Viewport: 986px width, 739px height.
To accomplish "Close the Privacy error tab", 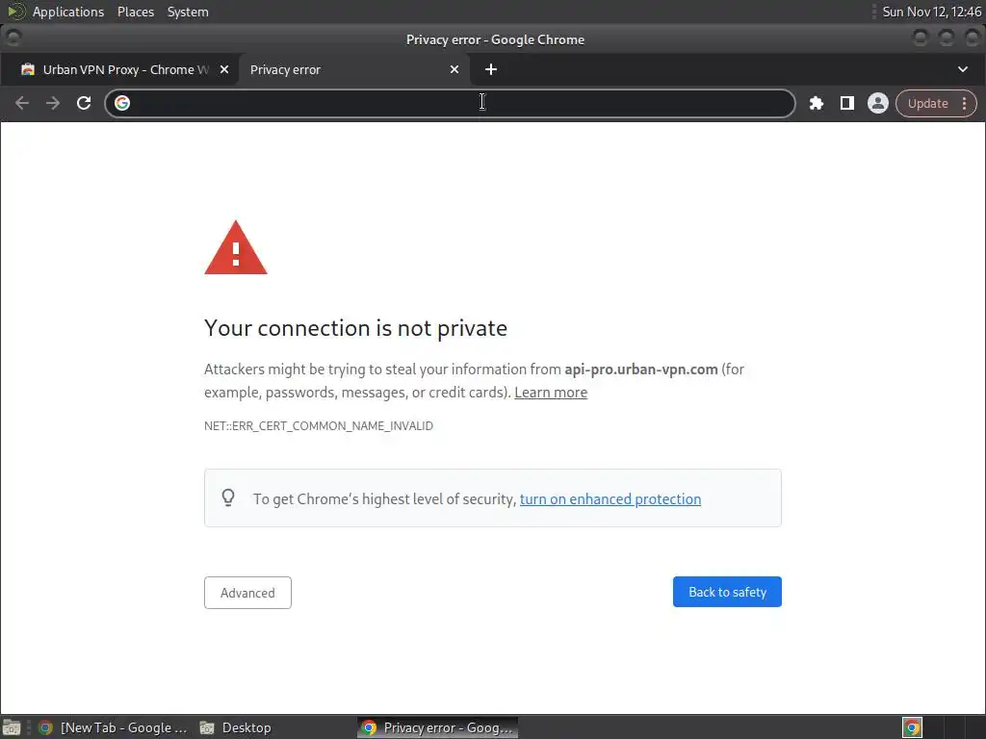I will point(454,69).
